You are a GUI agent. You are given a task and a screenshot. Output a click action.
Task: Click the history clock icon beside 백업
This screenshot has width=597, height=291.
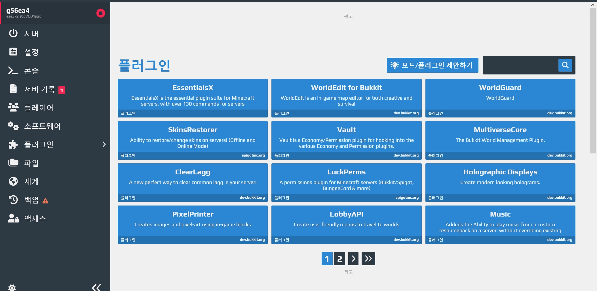(13, 200)
